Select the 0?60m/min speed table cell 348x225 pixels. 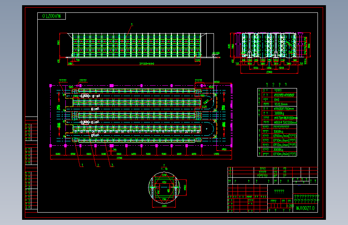point(285,136)
